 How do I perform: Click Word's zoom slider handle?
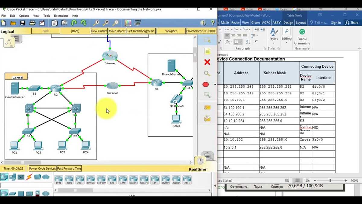pos(330,180)
